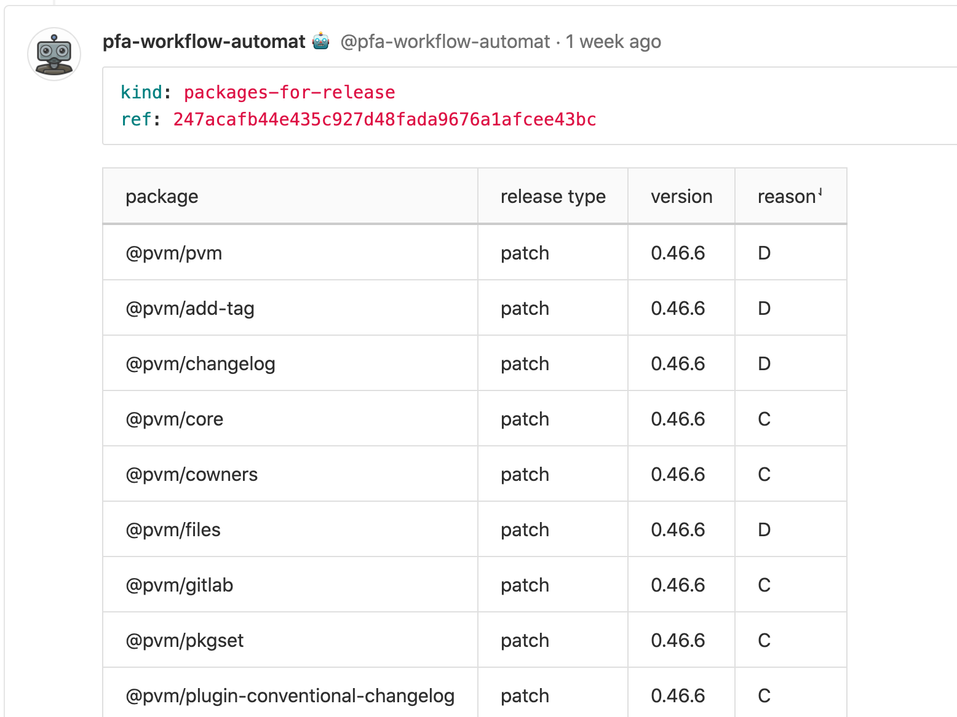Click reason 'D' in the @pvm/add-tag row
The height and width of the screenshot is (717, 957).
click(x=764, y=308)
